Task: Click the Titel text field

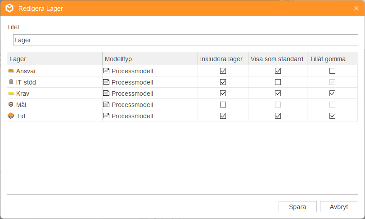Action: [185, 40]
